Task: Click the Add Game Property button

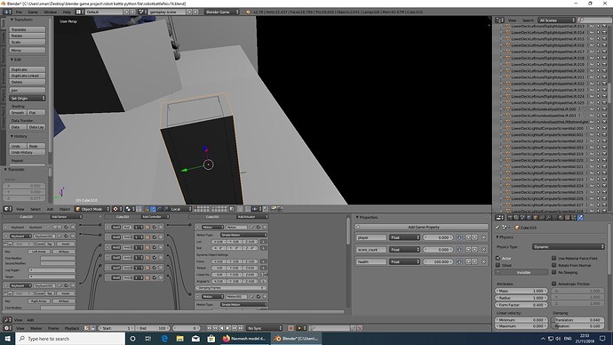Action: [x=421, y=227]
